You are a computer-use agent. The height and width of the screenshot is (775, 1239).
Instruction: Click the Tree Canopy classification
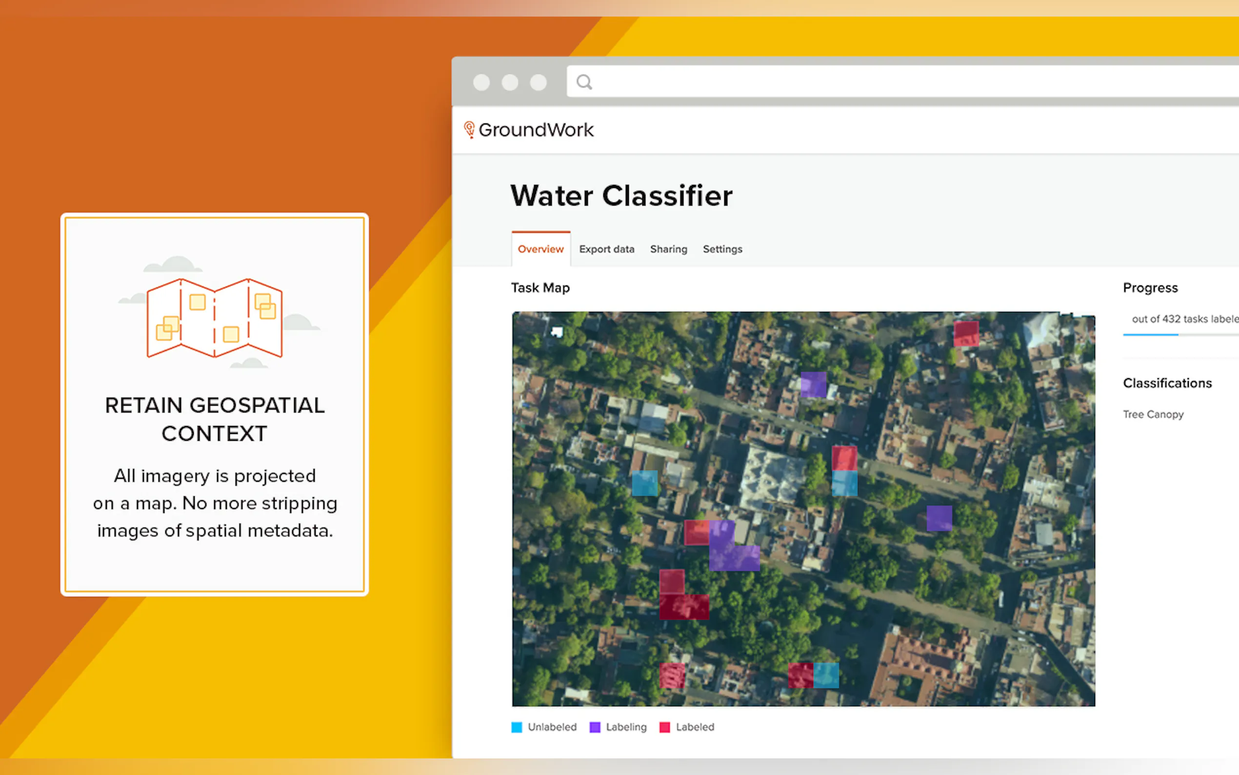coord(1153,414)
